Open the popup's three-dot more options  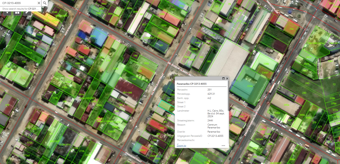223,145
